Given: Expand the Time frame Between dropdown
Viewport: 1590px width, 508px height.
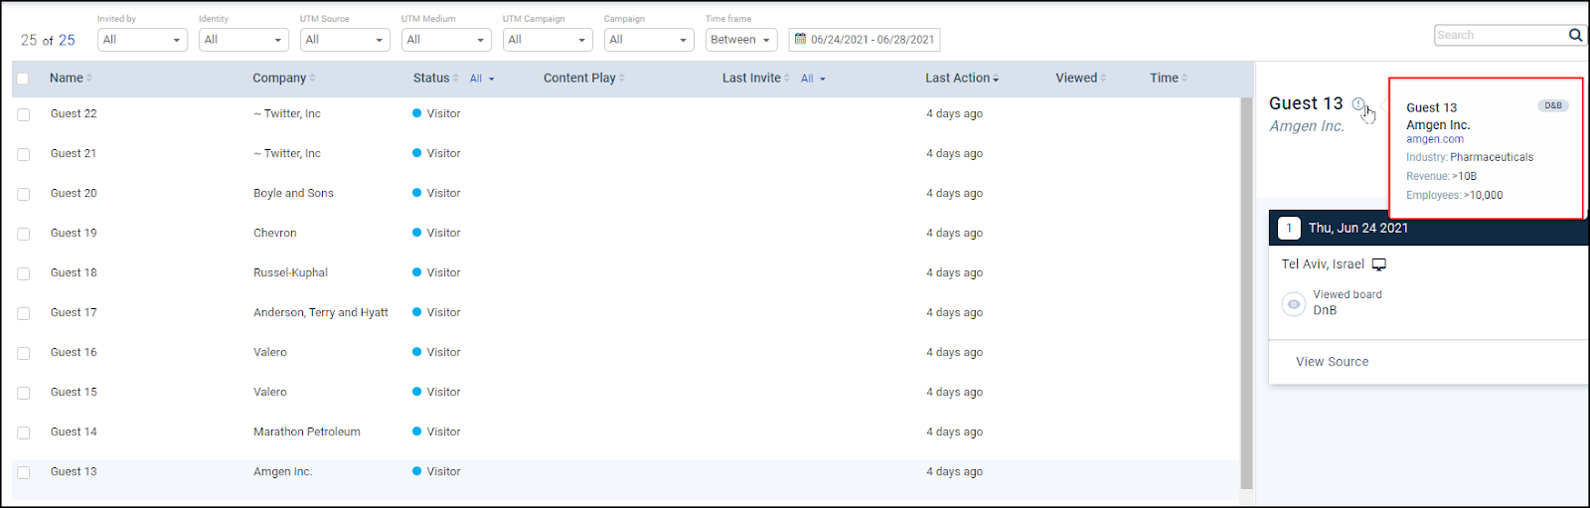Looking at the screenshot, I should 741,40.
